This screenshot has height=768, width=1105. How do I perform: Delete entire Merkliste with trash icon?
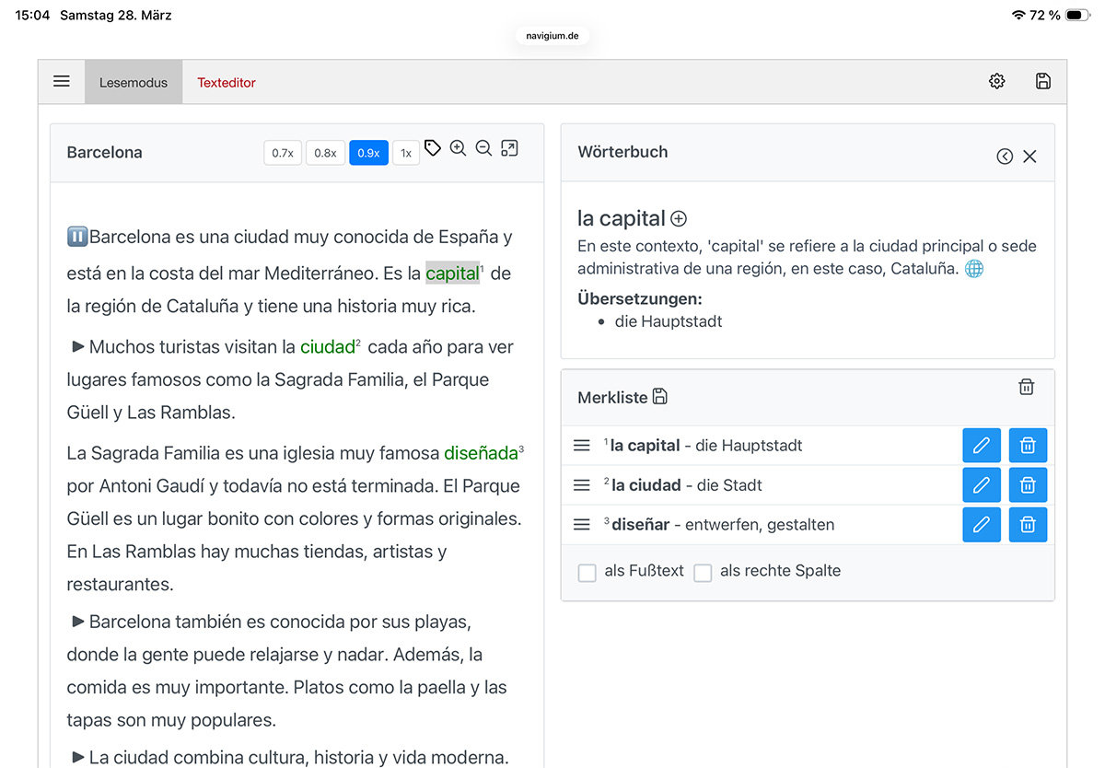tap(1026, 388)
